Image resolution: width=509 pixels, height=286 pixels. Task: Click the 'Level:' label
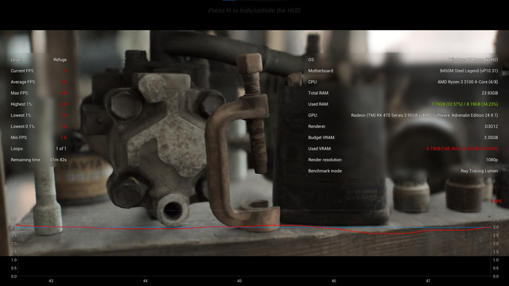(x=16, y=60)
